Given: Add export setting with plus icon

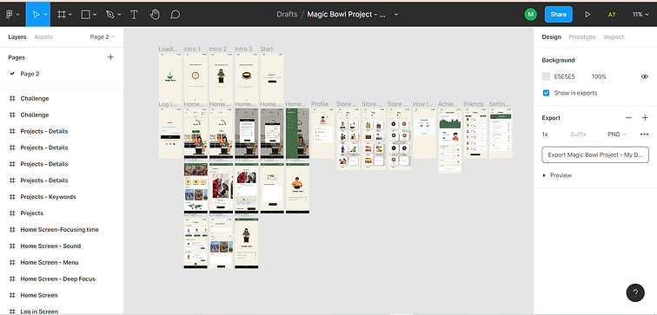Looking at the screenshot, I should click(x=645, y=118).
